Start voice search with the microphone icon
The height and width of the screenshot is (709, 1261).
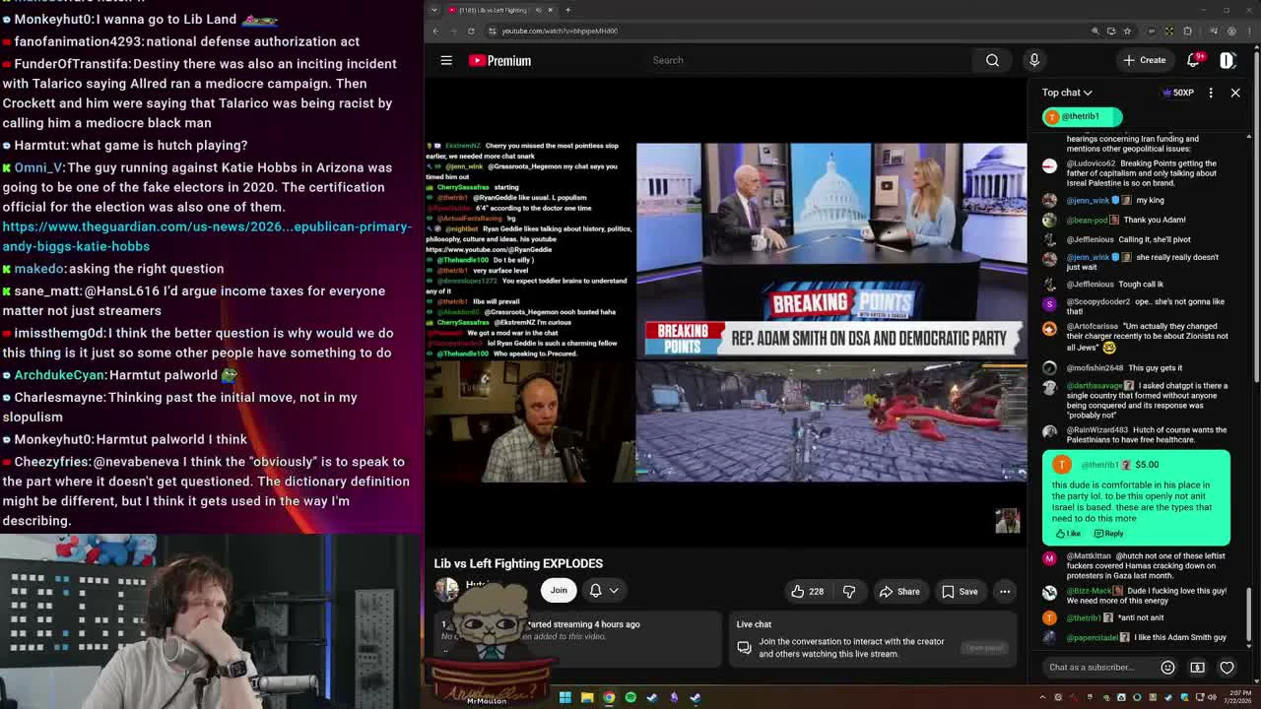click(x=1034, y=60)
